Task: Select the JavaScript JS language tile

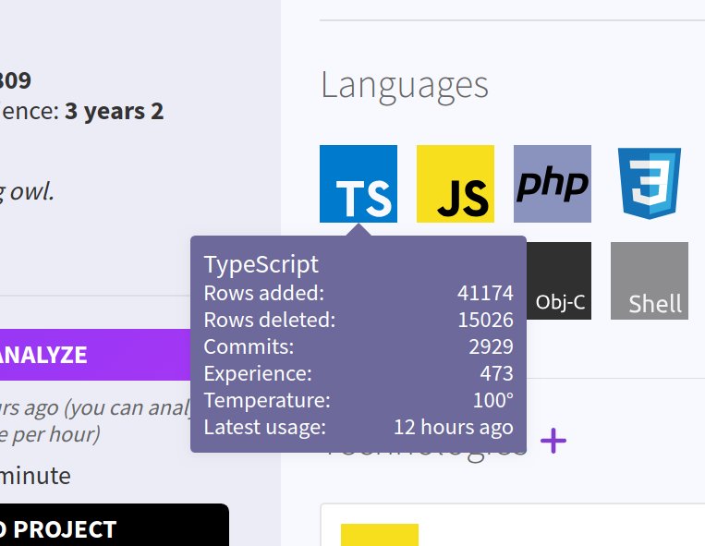Action: 456,183
